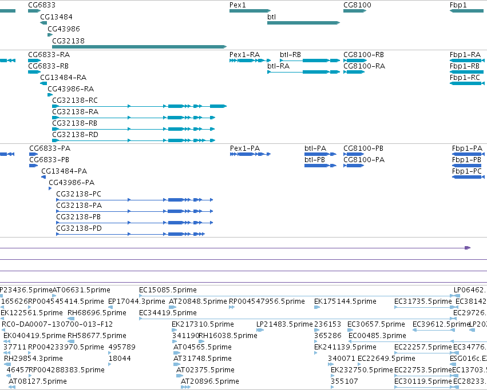Select protein CG8100-PA

click(x=354, y=166)
